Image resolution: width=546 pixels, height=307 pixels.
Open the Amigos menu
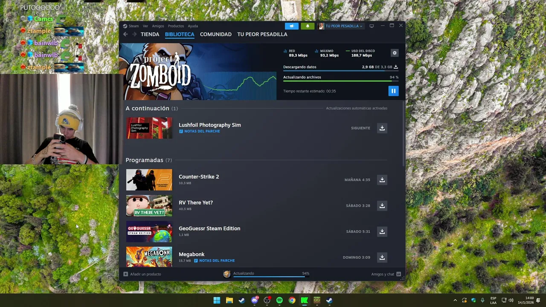click(158, 26)
